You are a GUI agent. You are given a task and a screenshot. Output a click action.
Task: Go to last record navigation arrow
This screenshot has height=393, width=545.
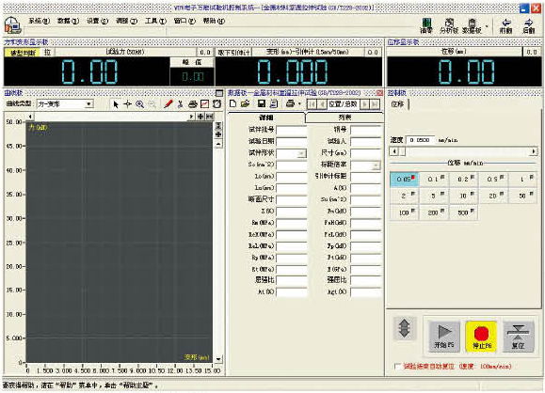coord(375,104)
